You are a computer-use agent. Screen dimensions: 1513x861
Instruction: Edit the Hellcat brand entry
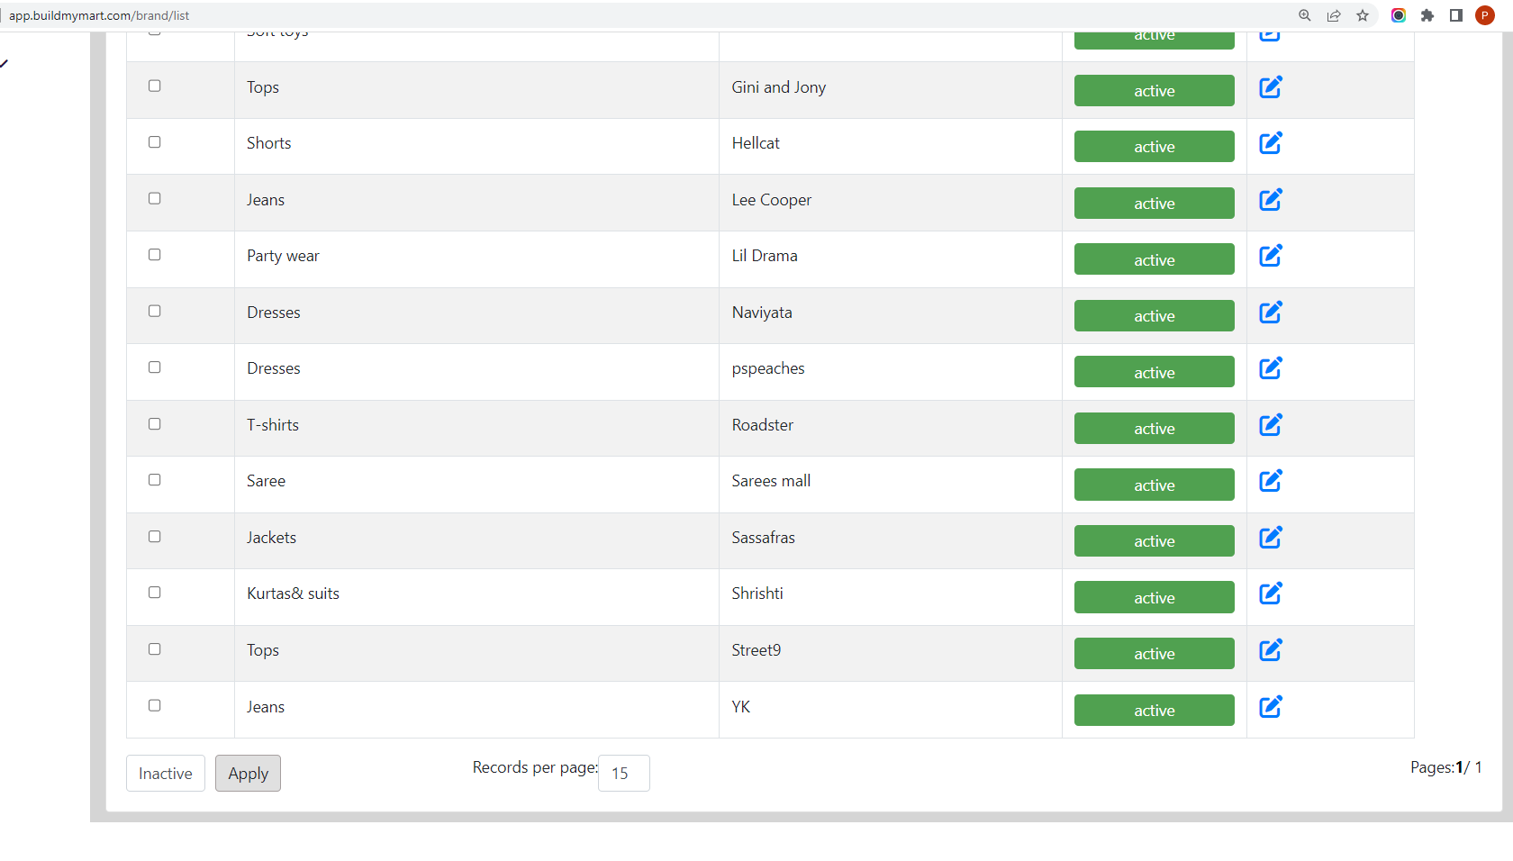coord(1271,143)
